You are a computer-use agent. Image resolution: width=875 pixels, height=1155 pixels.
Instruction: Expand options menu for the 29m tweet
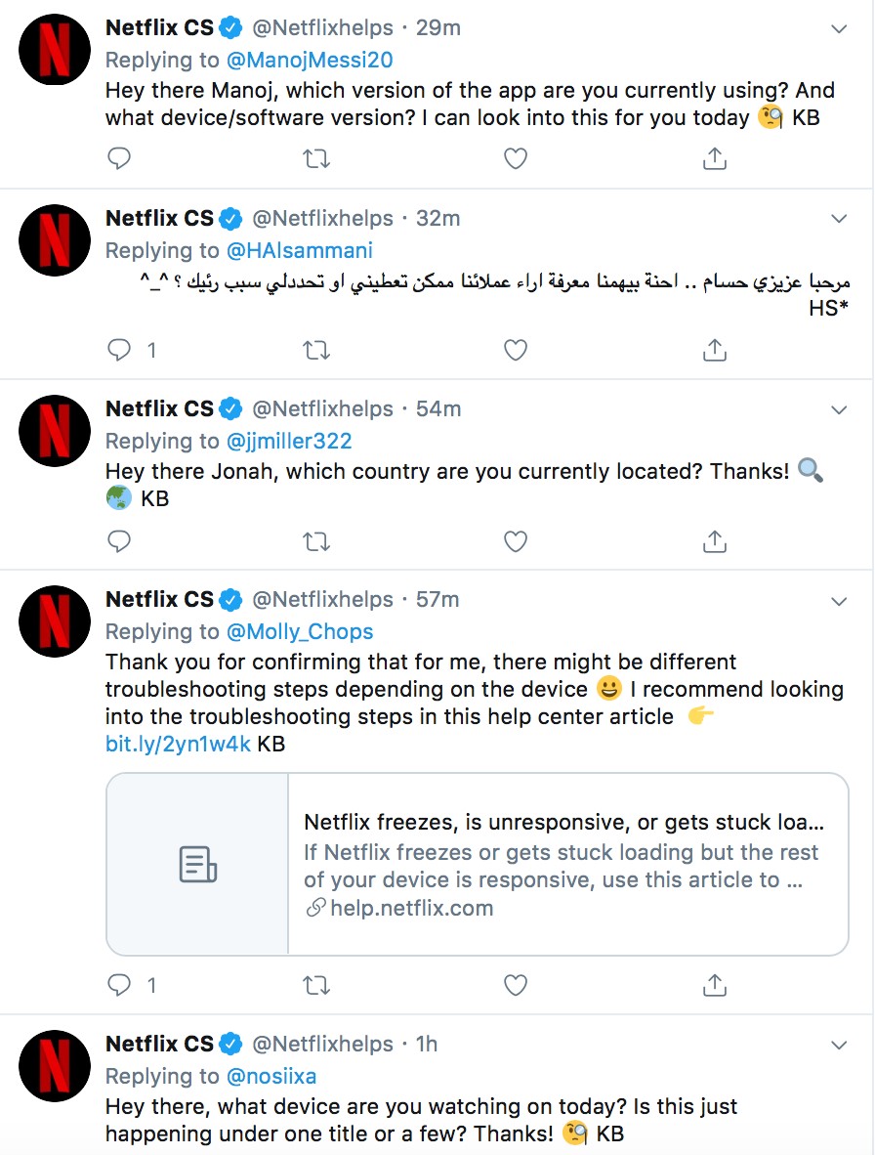point(839,28)
